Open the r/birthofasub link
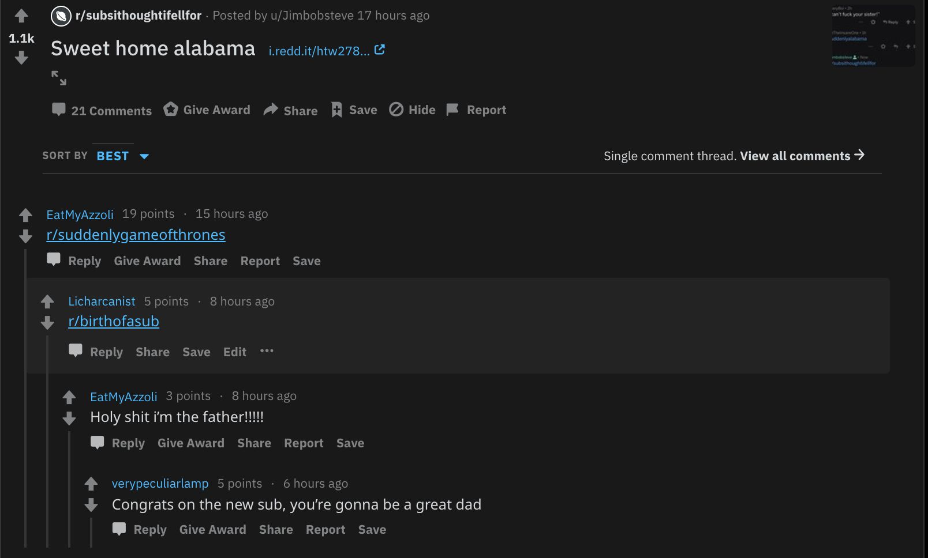Screen dimensions: 928x558 click(114, 322)
